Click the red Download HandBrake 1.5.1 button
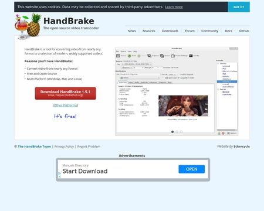264x211 pixels. click(66, 93)
